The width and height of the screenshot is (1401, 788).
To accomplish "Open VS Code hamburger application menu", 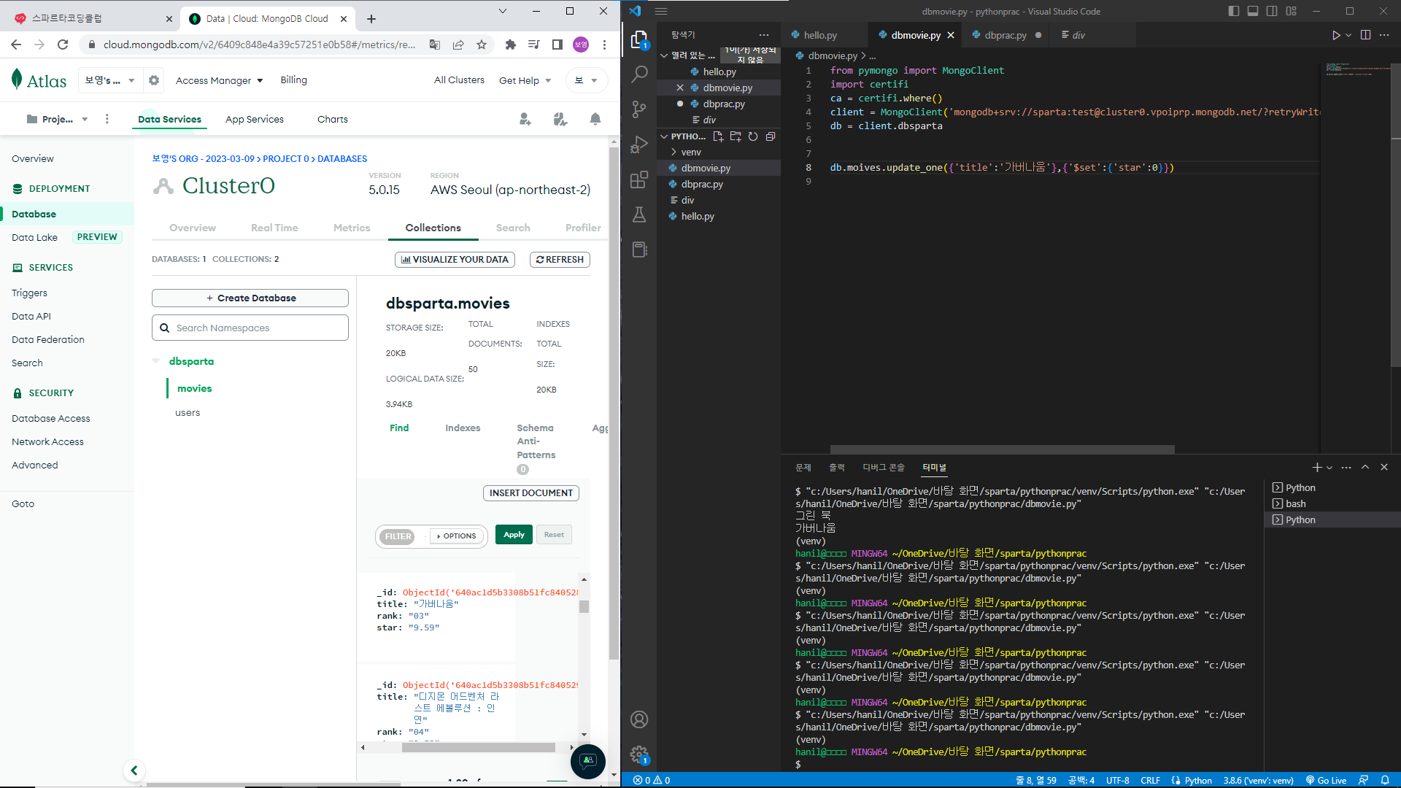I will coord(661,11).
